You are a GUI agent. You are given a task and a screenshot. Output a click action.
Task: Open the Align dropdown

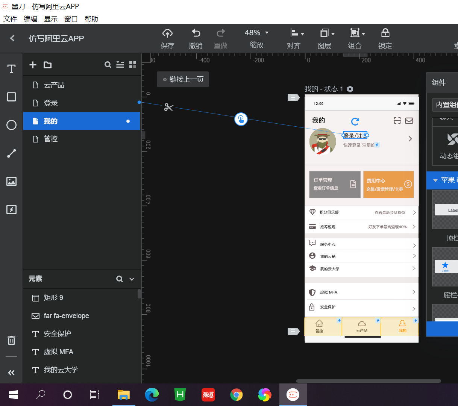296,33
